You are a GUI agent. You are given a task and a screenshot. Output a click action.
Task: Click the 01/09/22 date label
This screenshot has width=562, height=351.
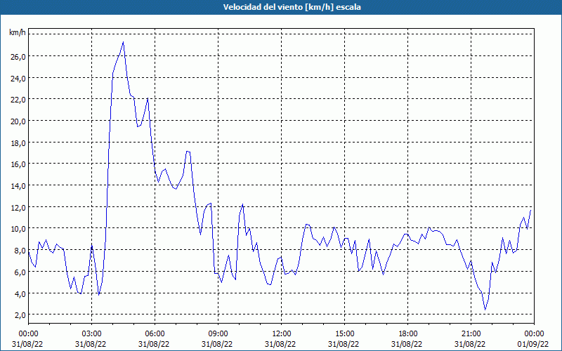click(534, 344)
